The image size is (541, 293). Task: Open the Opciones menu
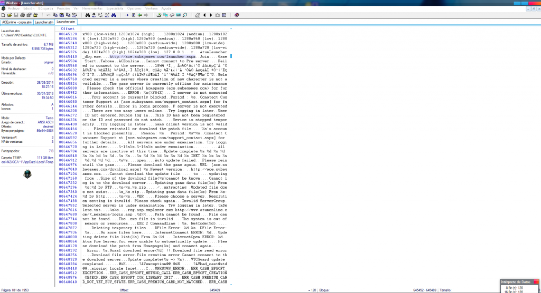click(135, 9)
